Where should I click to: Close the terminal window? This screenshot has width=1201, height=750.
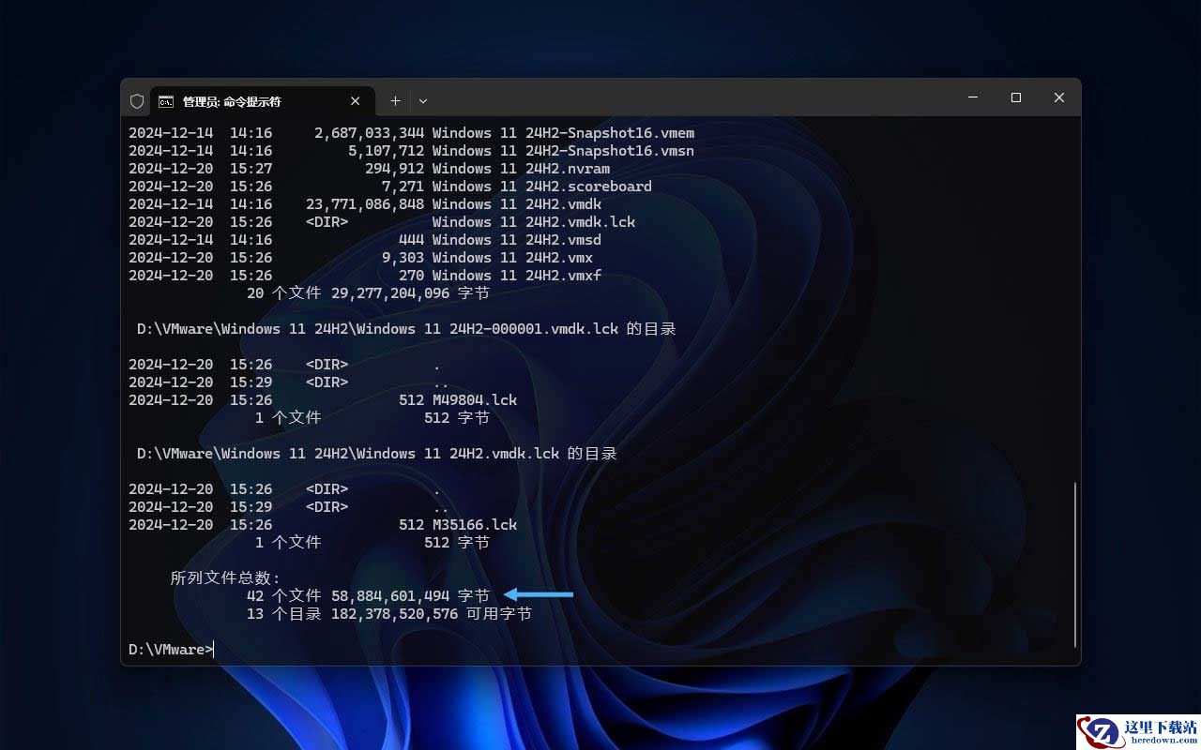point(1059,97)
